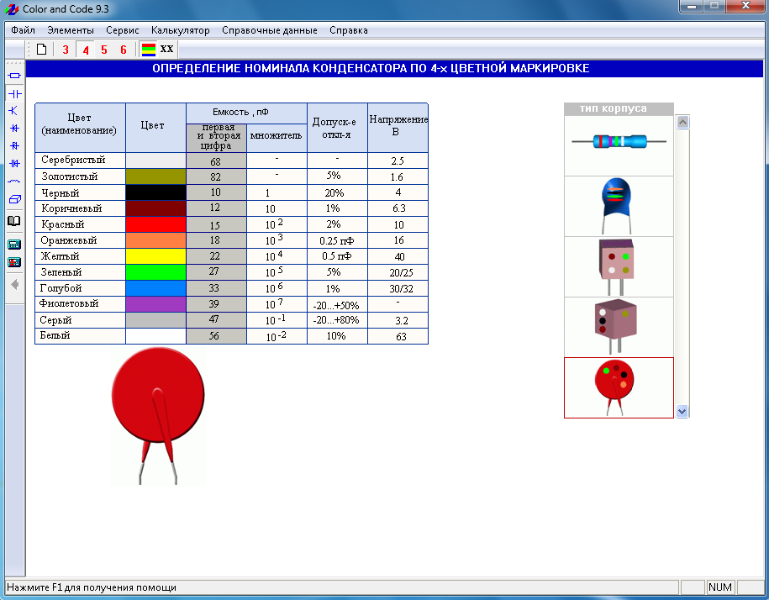Select the resistor symbol in the sidebar

(15, 76)
